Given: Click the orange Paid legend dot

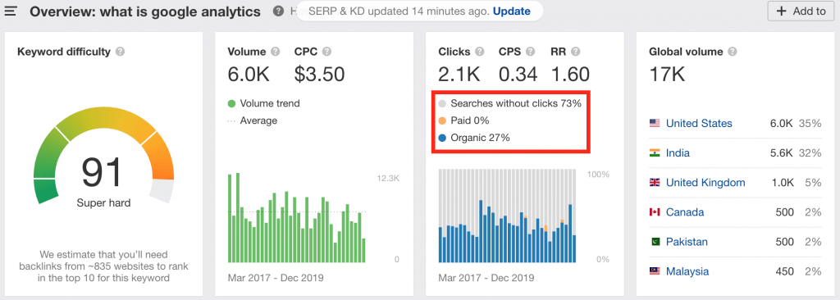Looking at the screenshot, I should point(442,120).
